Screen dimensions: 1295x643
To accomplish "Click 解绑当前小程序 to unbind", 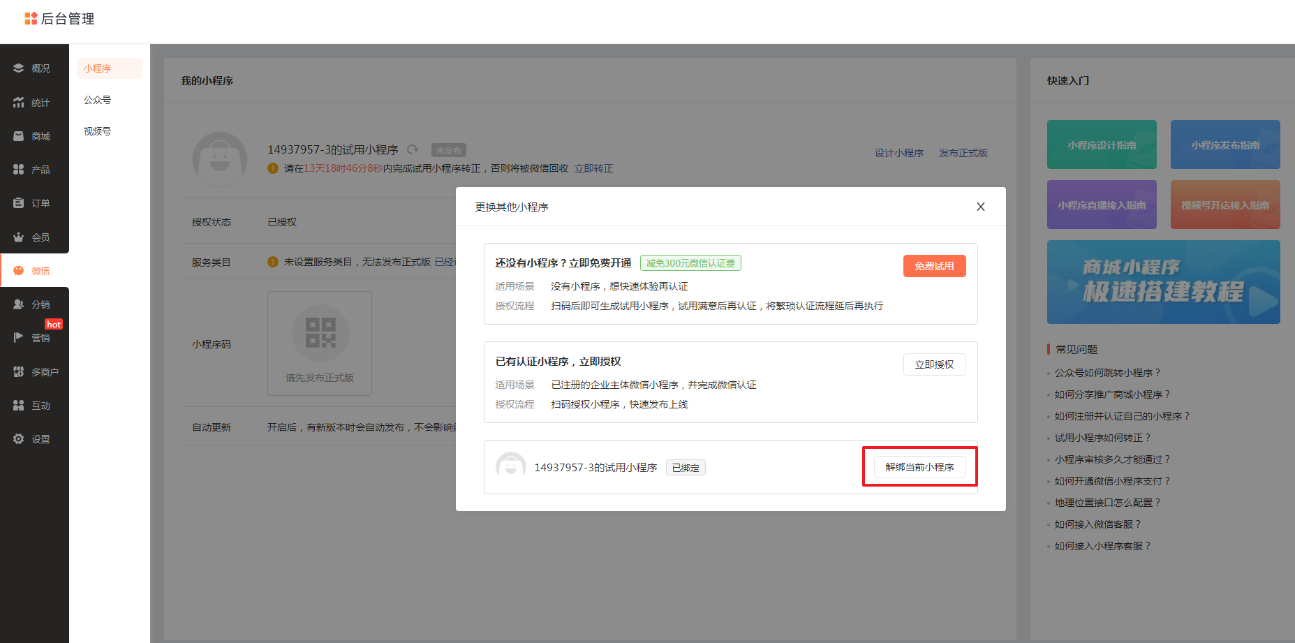I will tap(919, 467).
